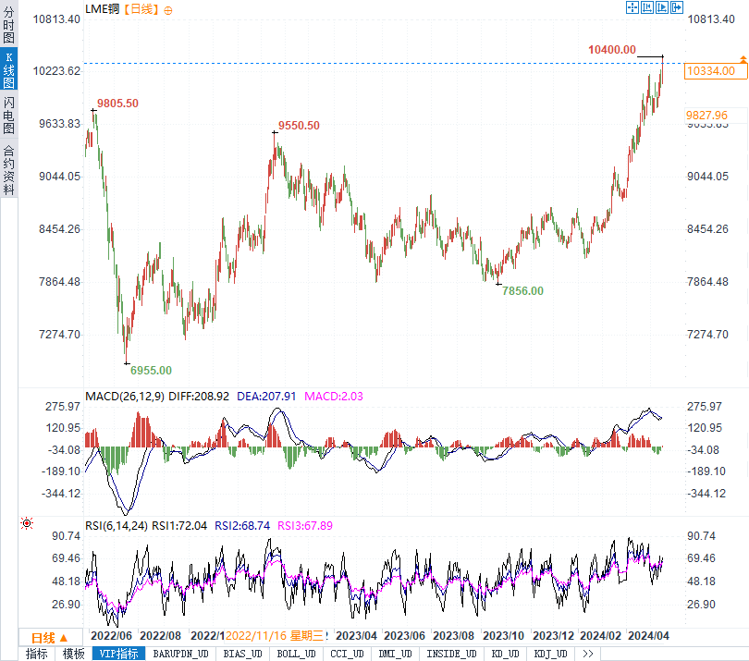Choose the BIAS_UD indicator
Image resolution: width=749 pixels, height=661 pixels.
pyautogui.click(x=242, y=654)
